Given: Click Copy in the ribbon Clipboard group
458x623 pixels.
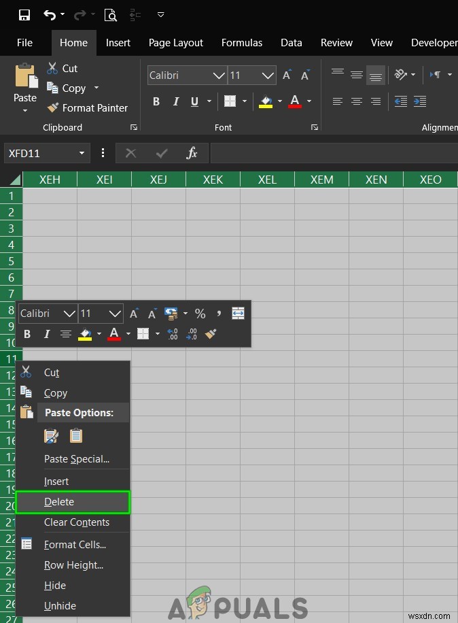Looking at the screenshot, I should pyautogui.click(x=67, y=88).
